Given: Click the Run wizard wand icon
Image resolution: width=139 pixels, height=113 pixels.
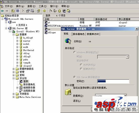Looking at the screenshot, I should (x=51, y=11).
